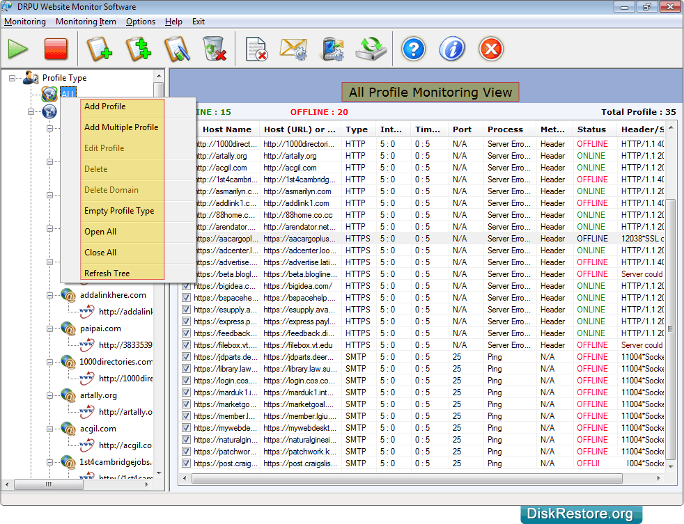Click the acgil.com domain icon
The width and height of the screenshot is (684, 524).
tap(68, 429)
